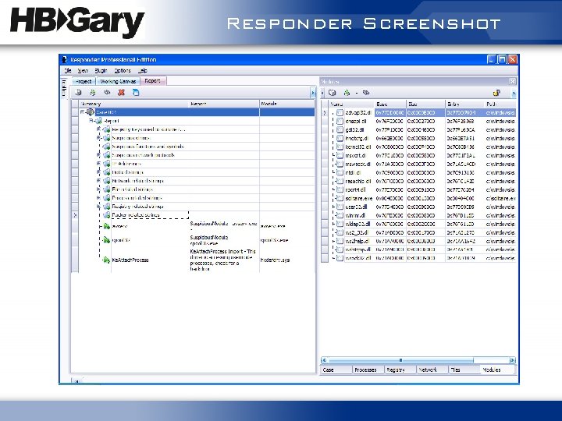562x421 pixels.
Task: Open the File menu
Action: pos(68,70)
